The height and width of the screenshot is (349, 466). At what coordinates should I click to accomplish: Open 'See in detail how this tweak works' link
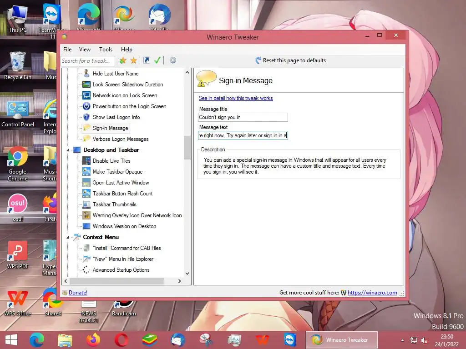point(236,98)
